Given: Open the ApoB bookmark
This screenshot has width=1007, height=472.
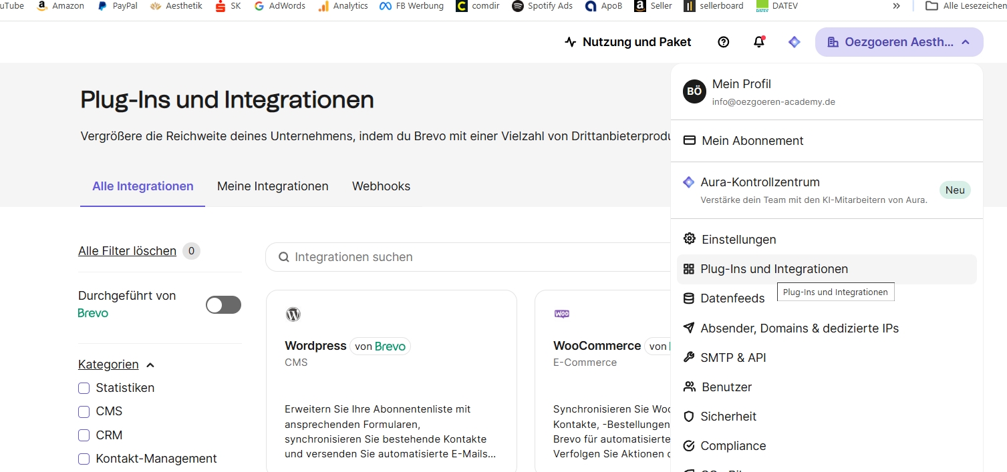Looking at the screenshot, I should [603, 6].
